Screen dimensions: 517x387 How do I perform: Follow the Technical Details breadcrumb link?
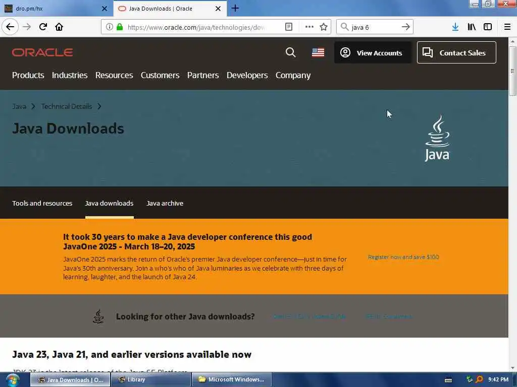[66, 106]
